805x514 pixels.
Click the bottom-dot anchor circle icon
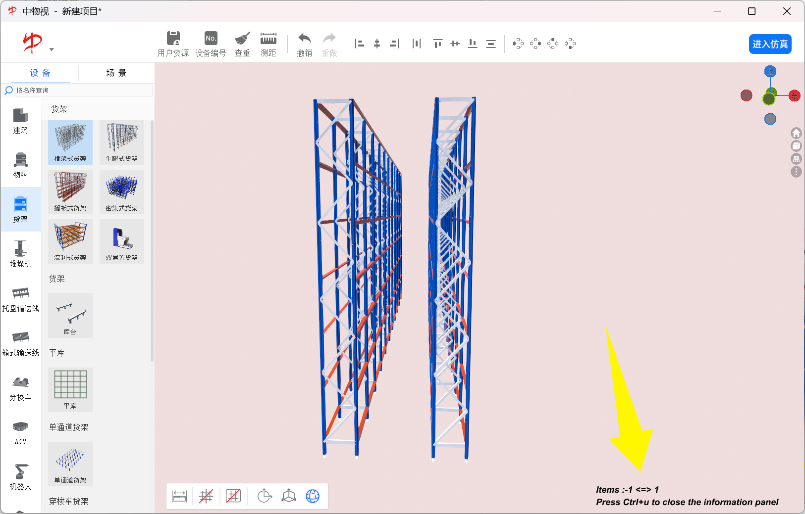[570, 44]
